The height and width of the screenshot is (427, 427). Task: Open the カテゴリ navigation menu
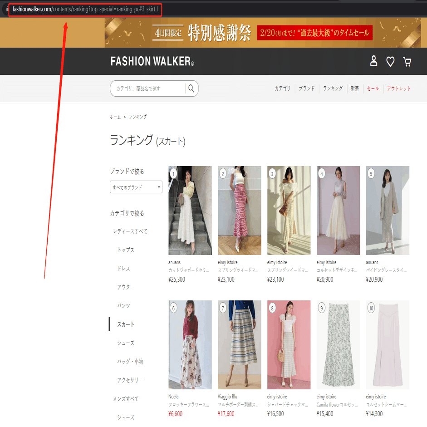pos(282,88)
